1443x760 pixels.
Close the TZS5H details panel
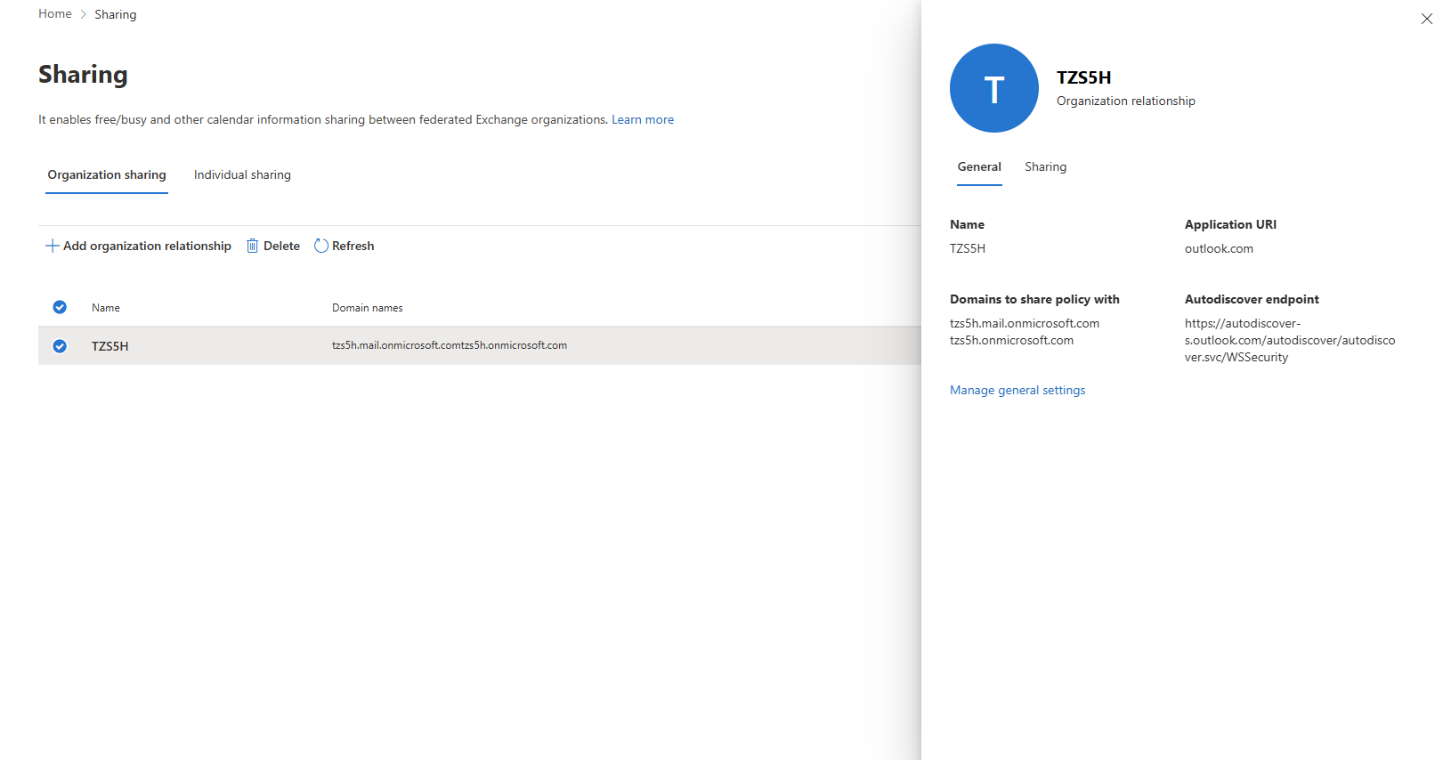point(1426,19)
